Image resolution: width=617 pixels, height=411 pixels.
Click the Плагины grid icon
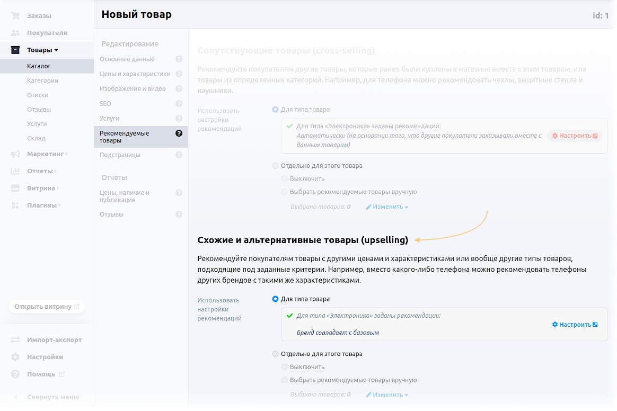[15, 205]
